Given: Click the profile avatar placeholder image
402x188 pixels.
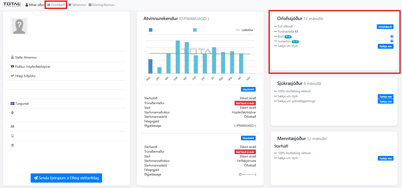Looking at the screenshot, I should click(x=19, y=26).
